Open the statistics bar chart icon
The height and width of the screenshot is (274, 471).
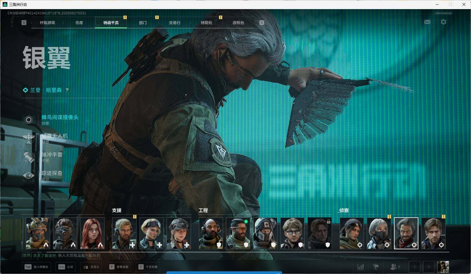click(360, 267)
